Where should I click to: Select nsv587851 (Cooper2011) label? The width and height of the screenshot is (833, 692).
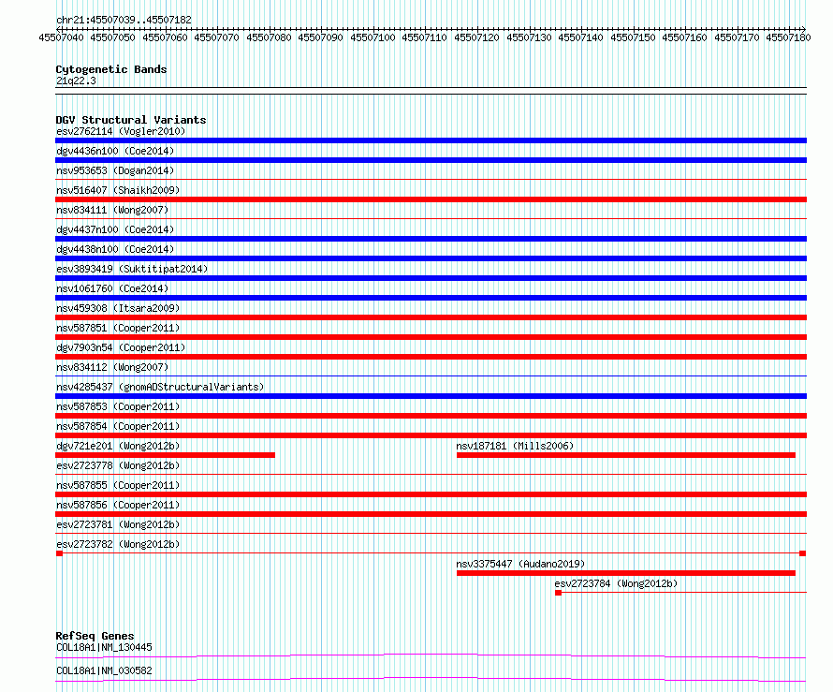pos(118,328)
